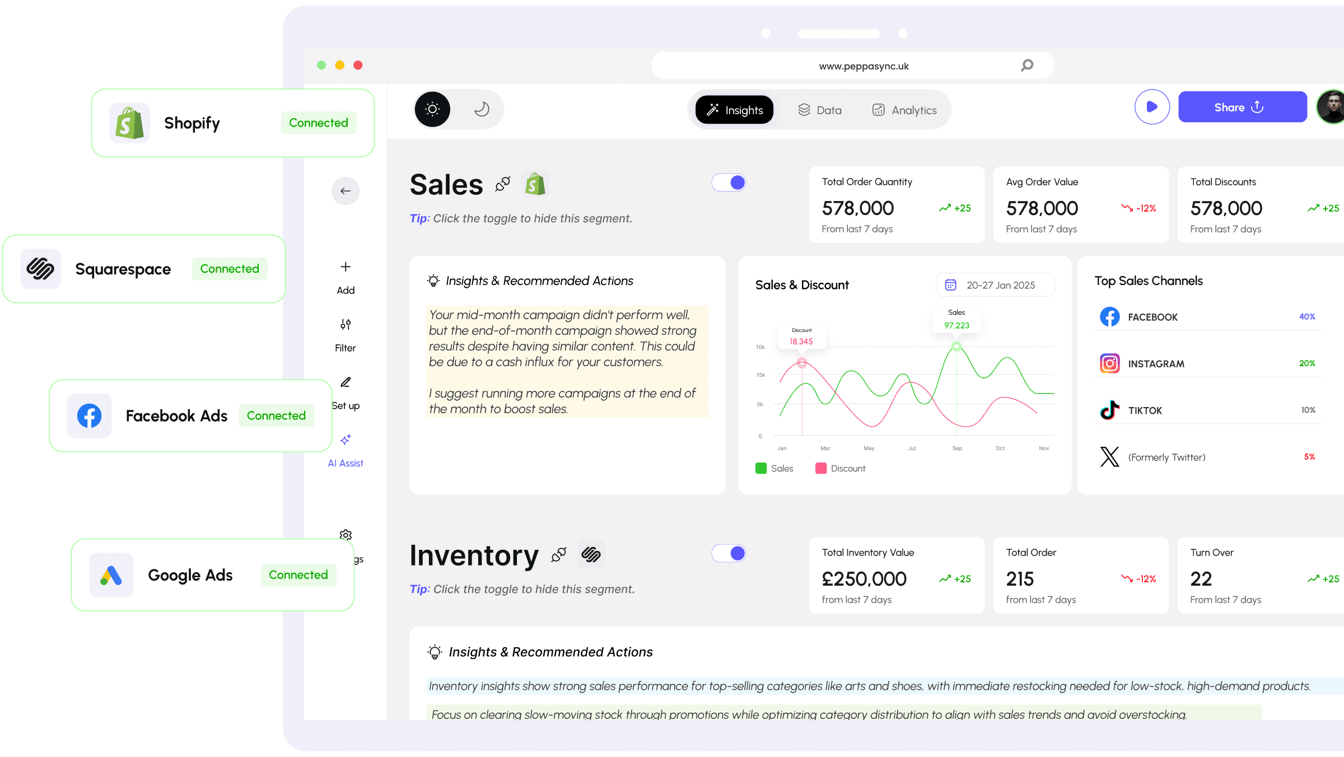Open the user profile avatar
The height and width of the screenshot is (757, 1344).
click(1333, 106)
